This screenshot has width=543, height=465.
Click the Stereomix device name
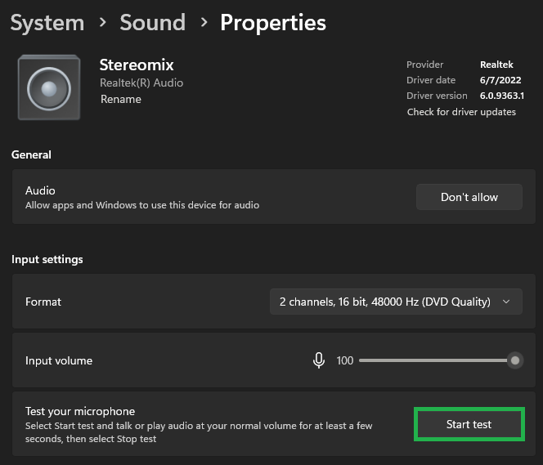tap(137, 65)
